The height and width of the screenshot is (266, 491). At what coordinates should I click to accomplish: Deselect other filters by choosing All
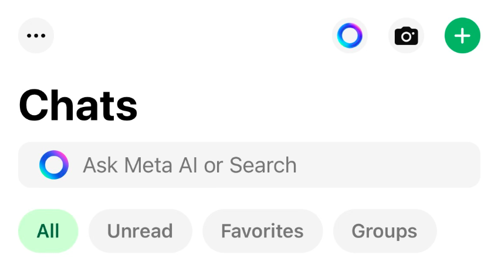pyautogui.click(x=48, y=231)
